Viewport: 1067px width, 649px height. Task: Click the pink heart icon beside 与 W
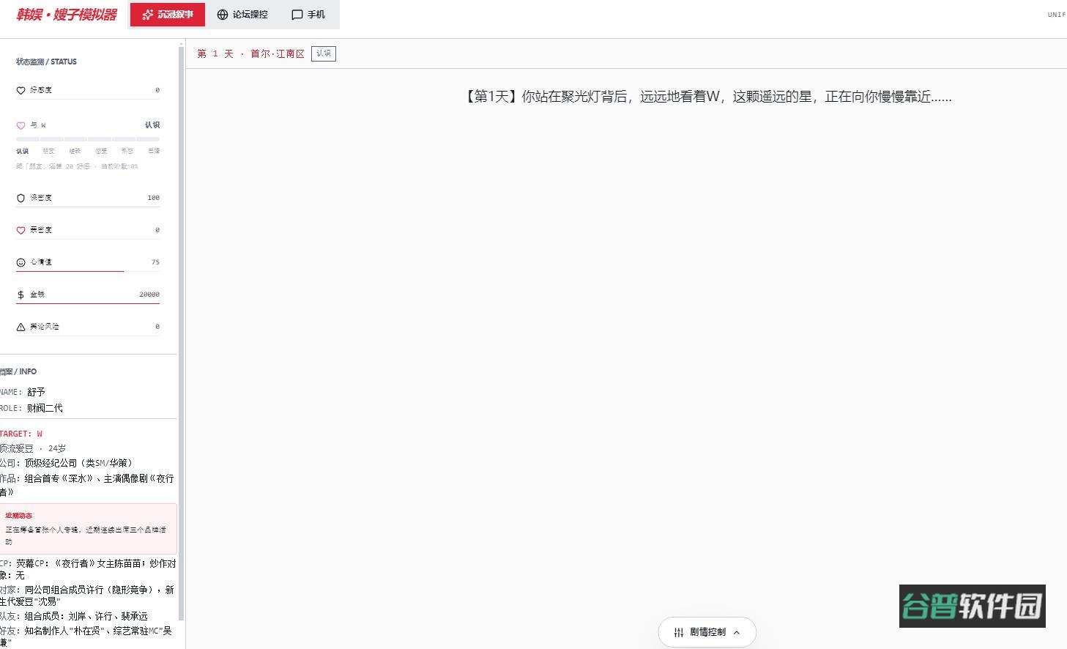pyautogui.click(x=21, y=125)
